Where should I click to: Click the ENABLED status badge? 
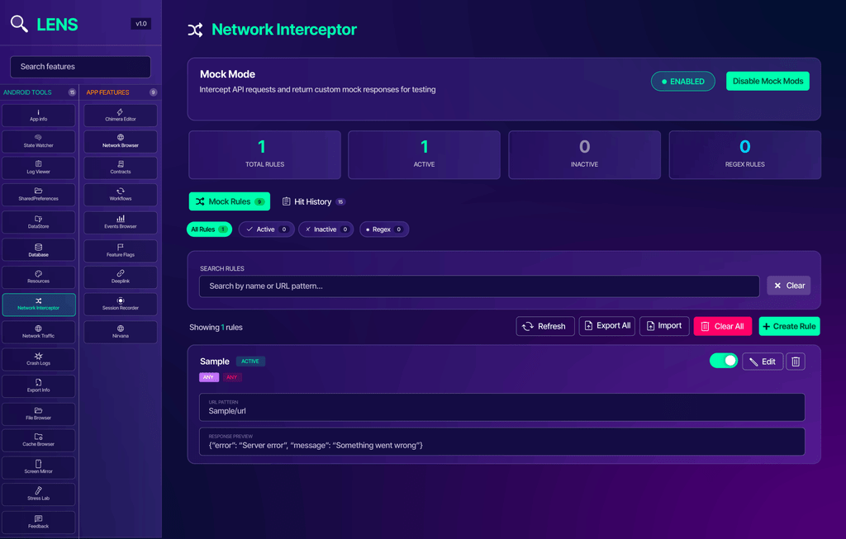click(682, 82)
